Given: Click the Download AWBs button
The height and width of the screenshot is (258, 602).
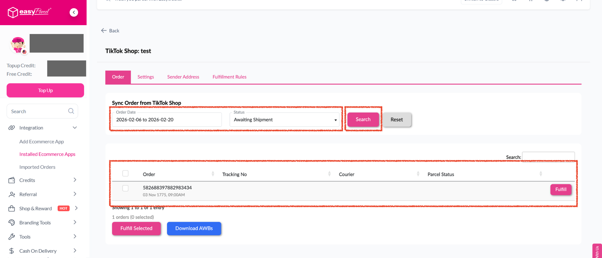Looking at the screenshot, I should 194,228.
